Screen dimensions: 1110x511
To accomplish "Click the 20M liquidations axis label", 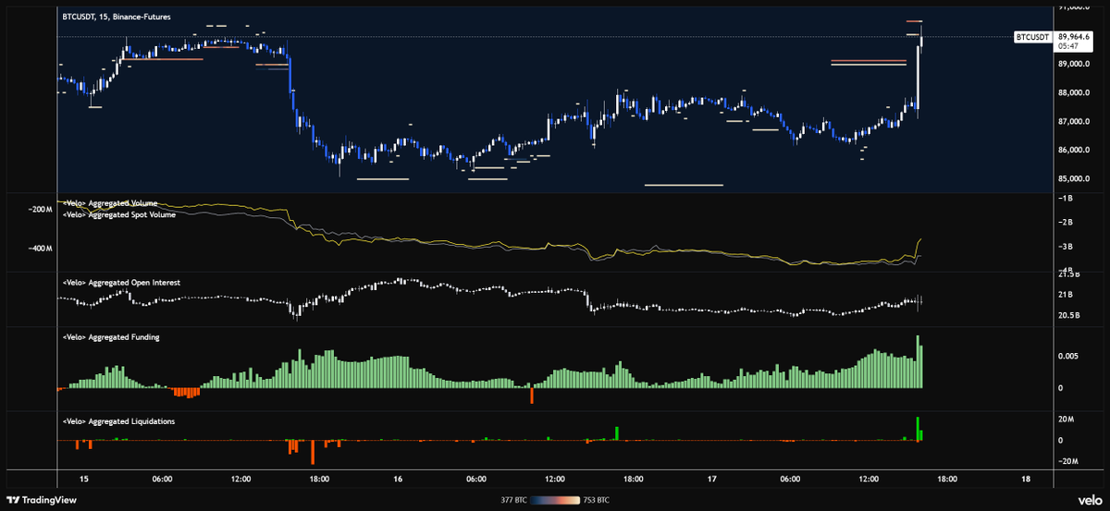I will pos(1067,420).
